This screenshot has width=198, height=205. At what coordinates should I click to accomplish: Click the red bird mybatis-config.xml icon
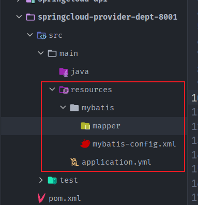click(x=85, y=143)
